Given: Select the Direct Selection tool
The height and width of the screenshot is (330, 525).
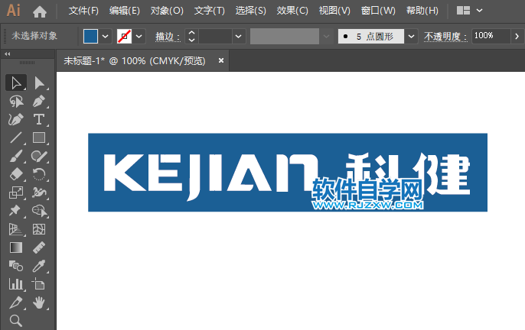Looking at the screenshot, I should pyautogui.click(x=40, y=82).
